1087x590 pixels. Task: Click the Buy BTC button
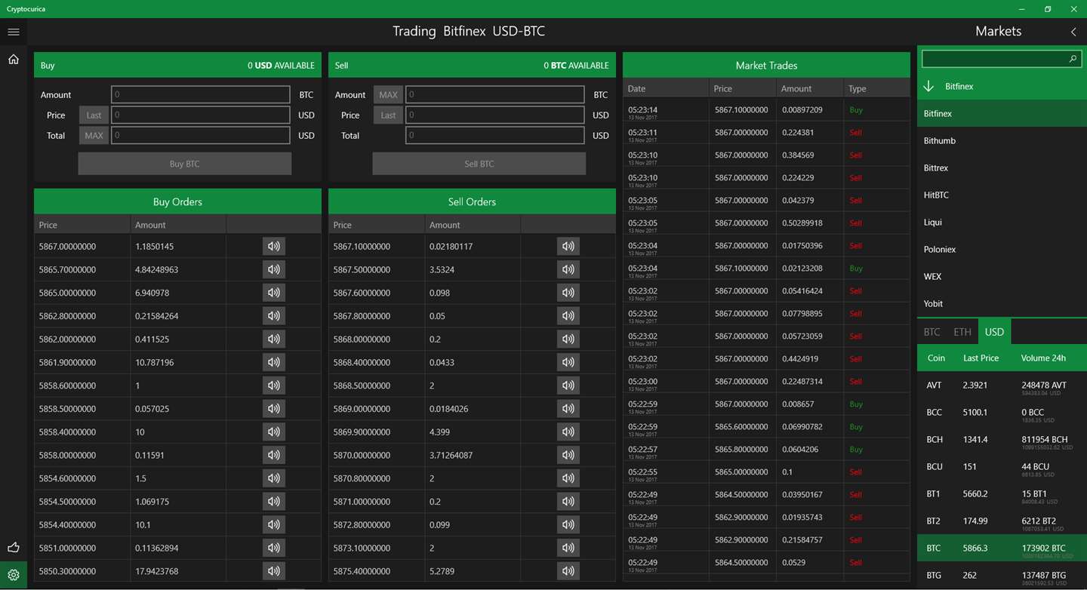pyautogui.click(x=185, y=164)
